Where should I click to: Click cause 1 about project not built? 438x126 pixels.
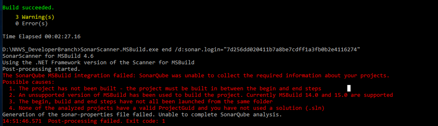[165, 89]
